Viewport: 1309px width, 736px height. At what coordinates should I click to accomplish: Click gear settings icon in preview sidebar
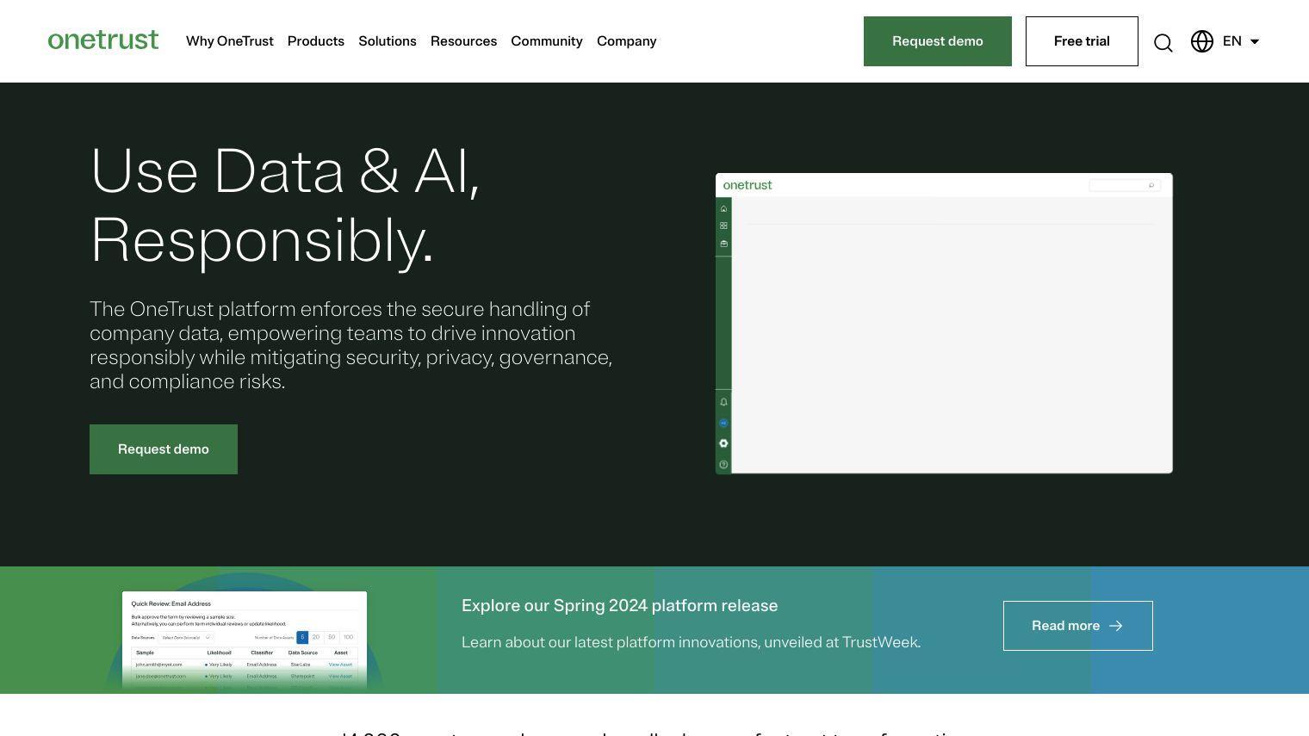pyautogui.click(x=723, y=443)
